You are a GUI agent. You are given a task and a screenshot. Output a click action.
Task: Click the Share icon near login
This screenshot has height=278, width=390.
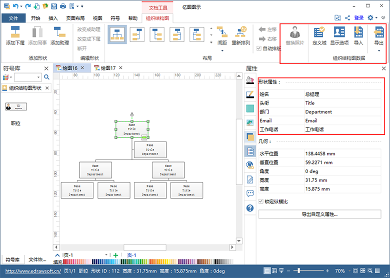click(347, 17)
